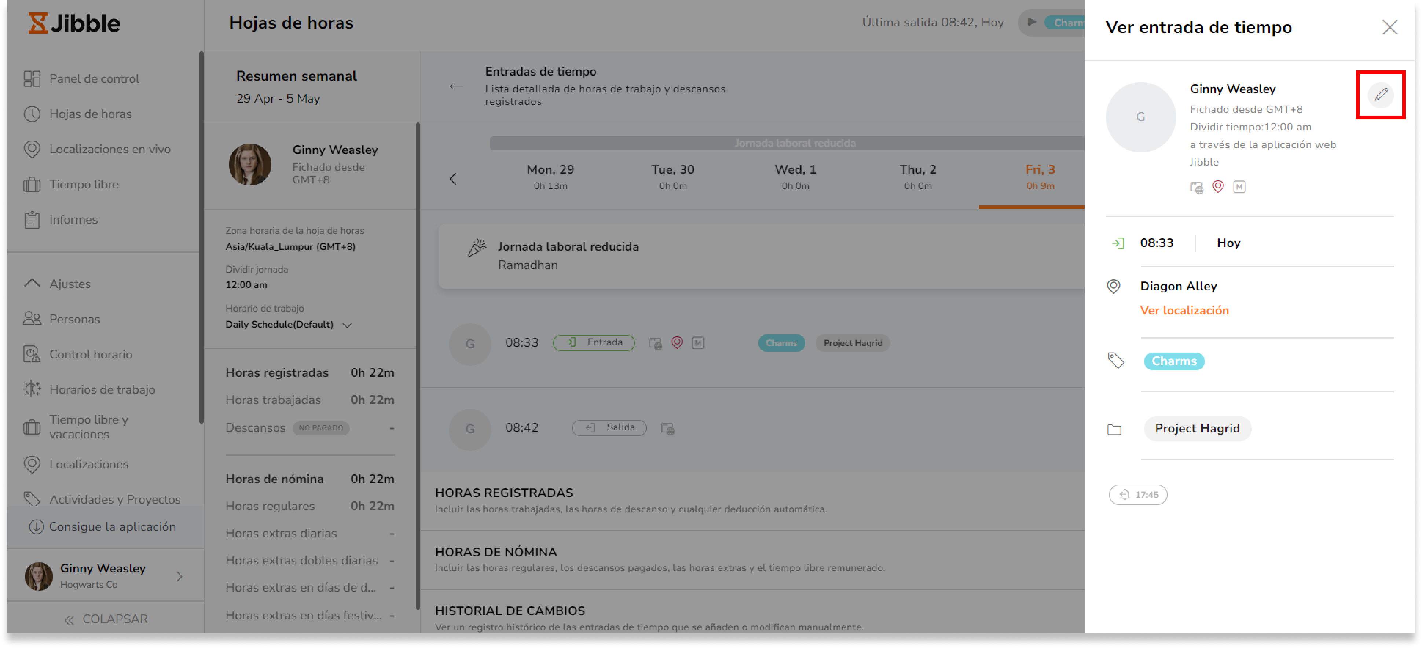Close the Ver entrada de tiempo panel
This screenshot has width=1422, height=648.
[1389, 27]
